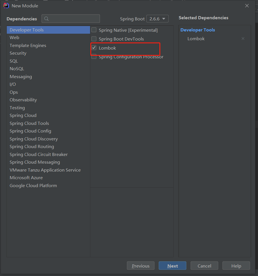Image resolution: width=258 pixels, height=276 pixels.
Task: Open Help for the wizard
Action: (236, 266)
